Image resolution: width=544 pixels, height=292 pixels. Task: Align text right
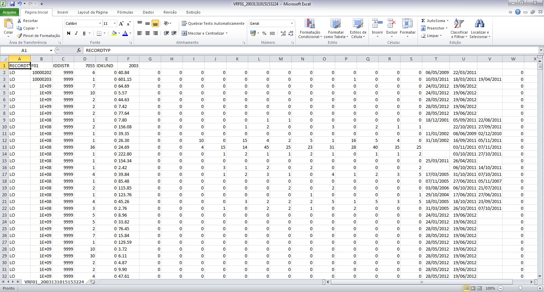click(x=155, y=33)
